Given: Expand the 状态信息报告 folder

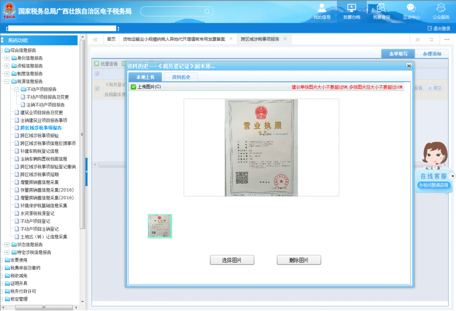Looking at the screenshot, I should 7,244.
